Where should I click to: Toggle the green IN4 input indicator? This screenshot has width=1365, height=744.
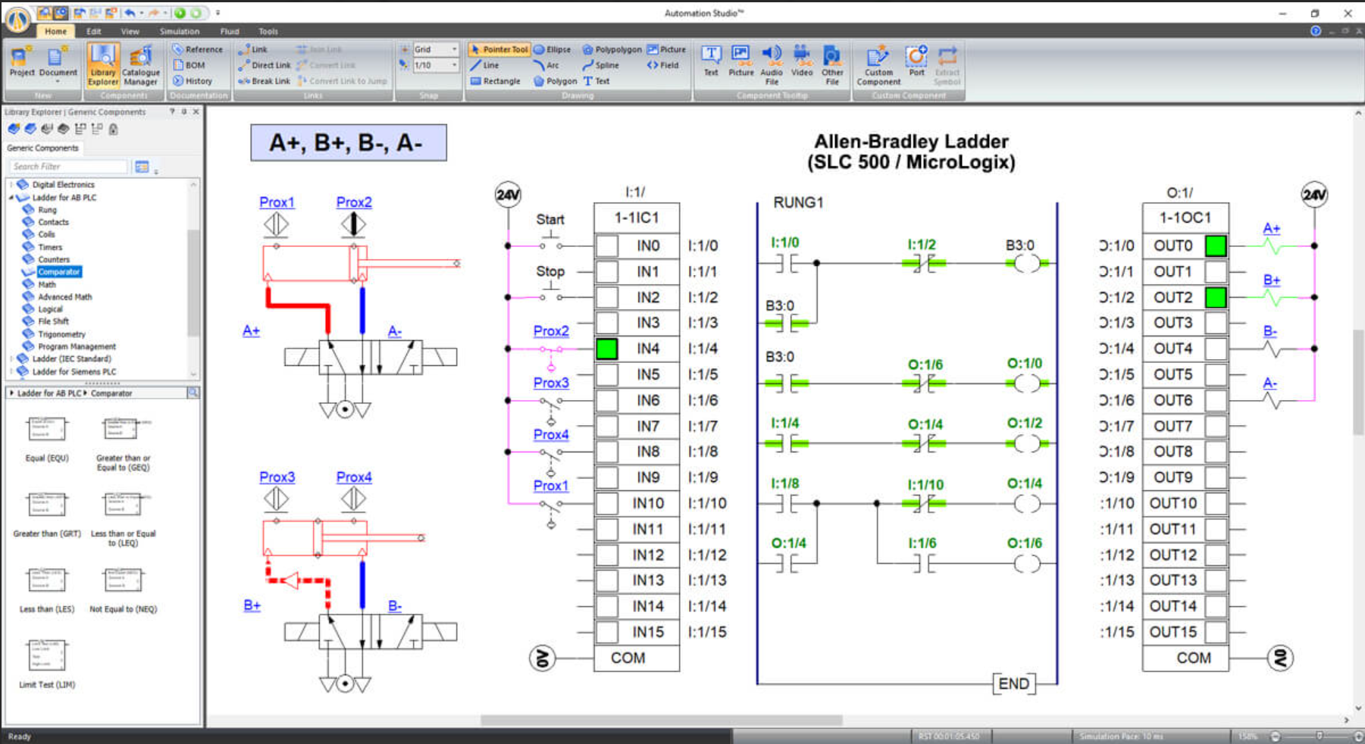[x=606, y=349]
